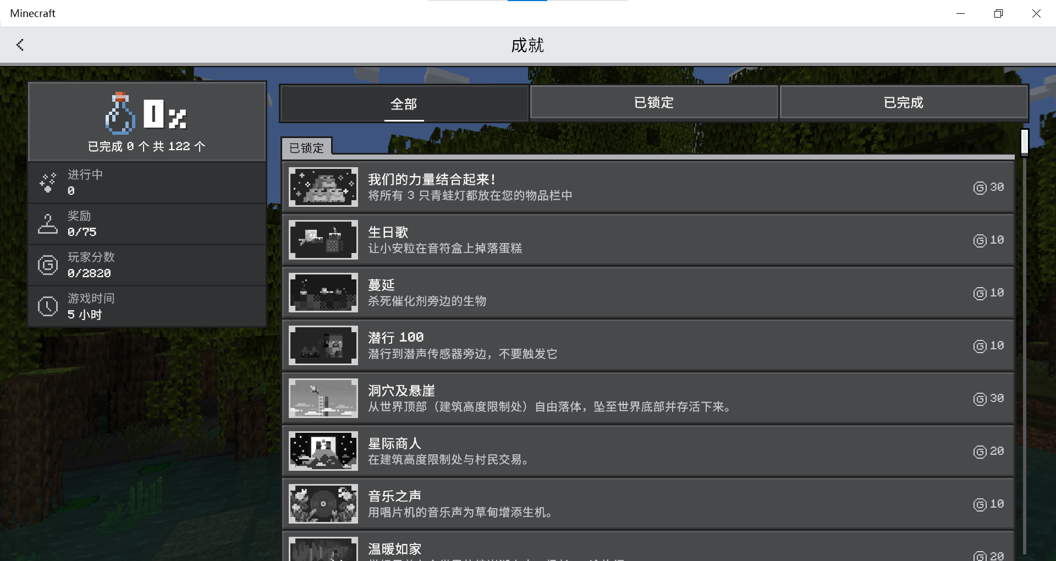Click description 让小安粒在音符盒上掉落蛋糕

pyautogui.click(x=445, y=249)
